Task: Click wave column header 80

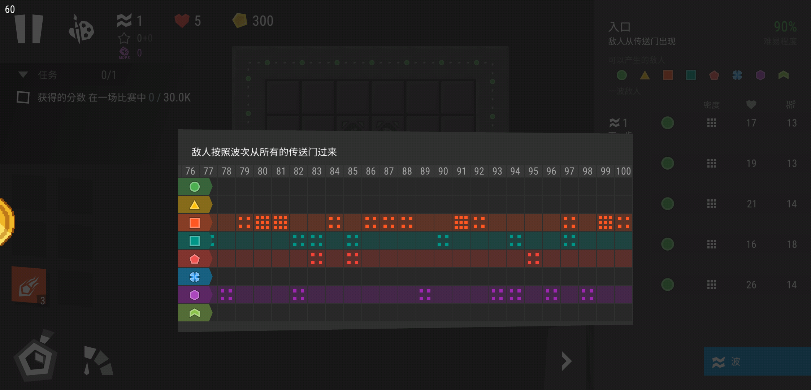Action: pyautogui.click(x=263, y=171)
